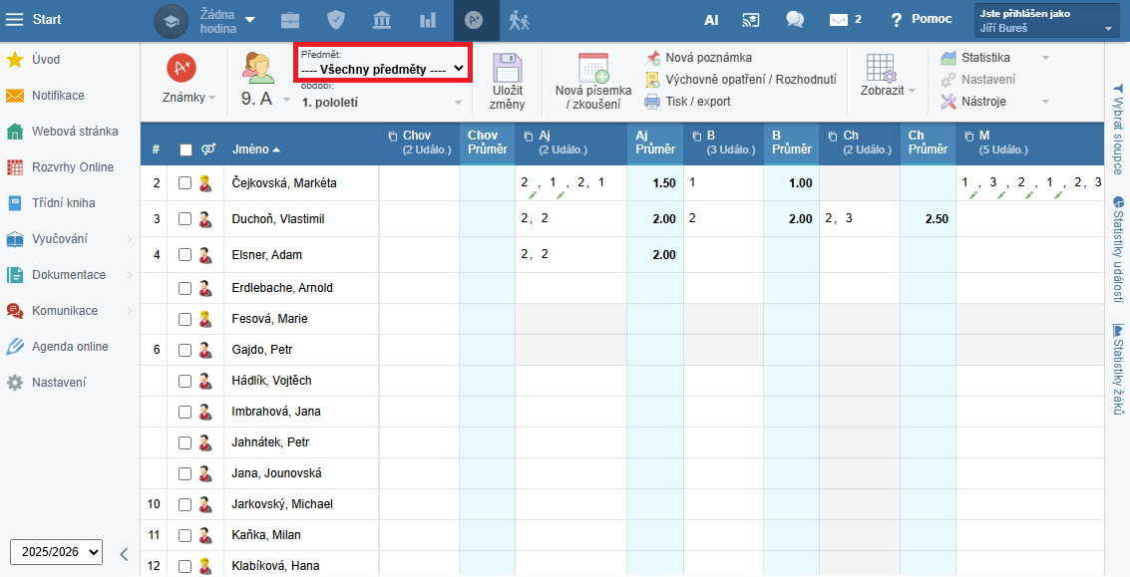The image size is (1130, 577).
Task: Go to Rozvrhy Online in sidebar
Action: (x=72, y=167)
